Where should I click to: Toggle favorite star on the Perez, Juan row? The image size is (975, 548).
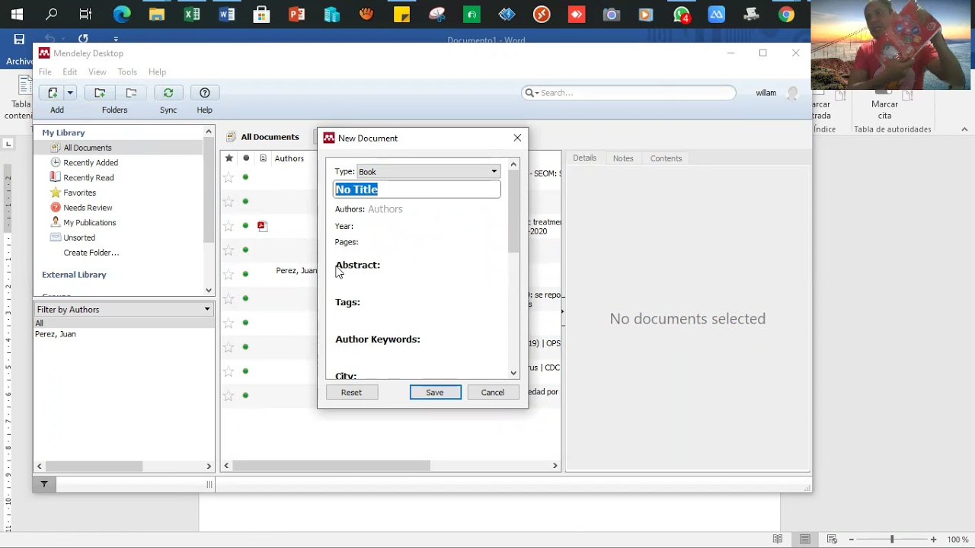point(229,274)
